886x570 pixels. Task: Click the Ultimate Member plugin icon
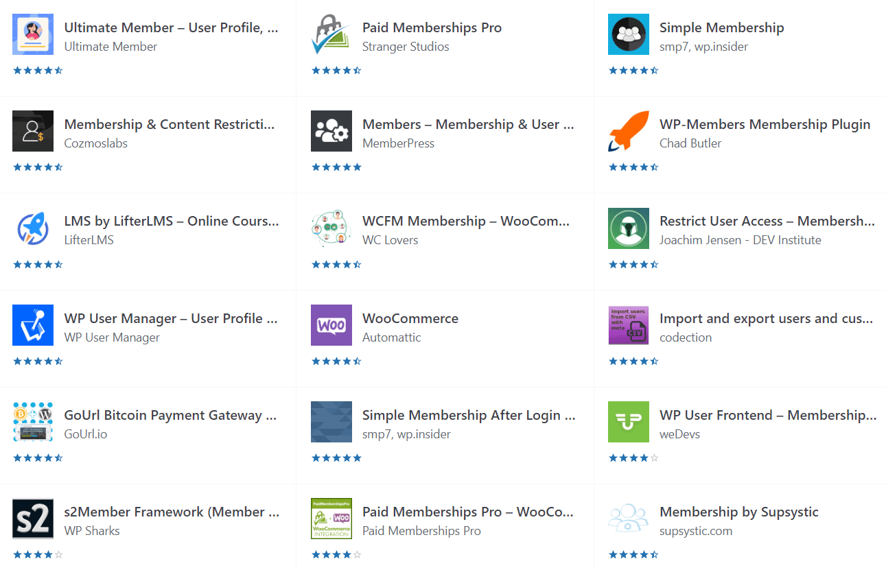tap(33, 34)
